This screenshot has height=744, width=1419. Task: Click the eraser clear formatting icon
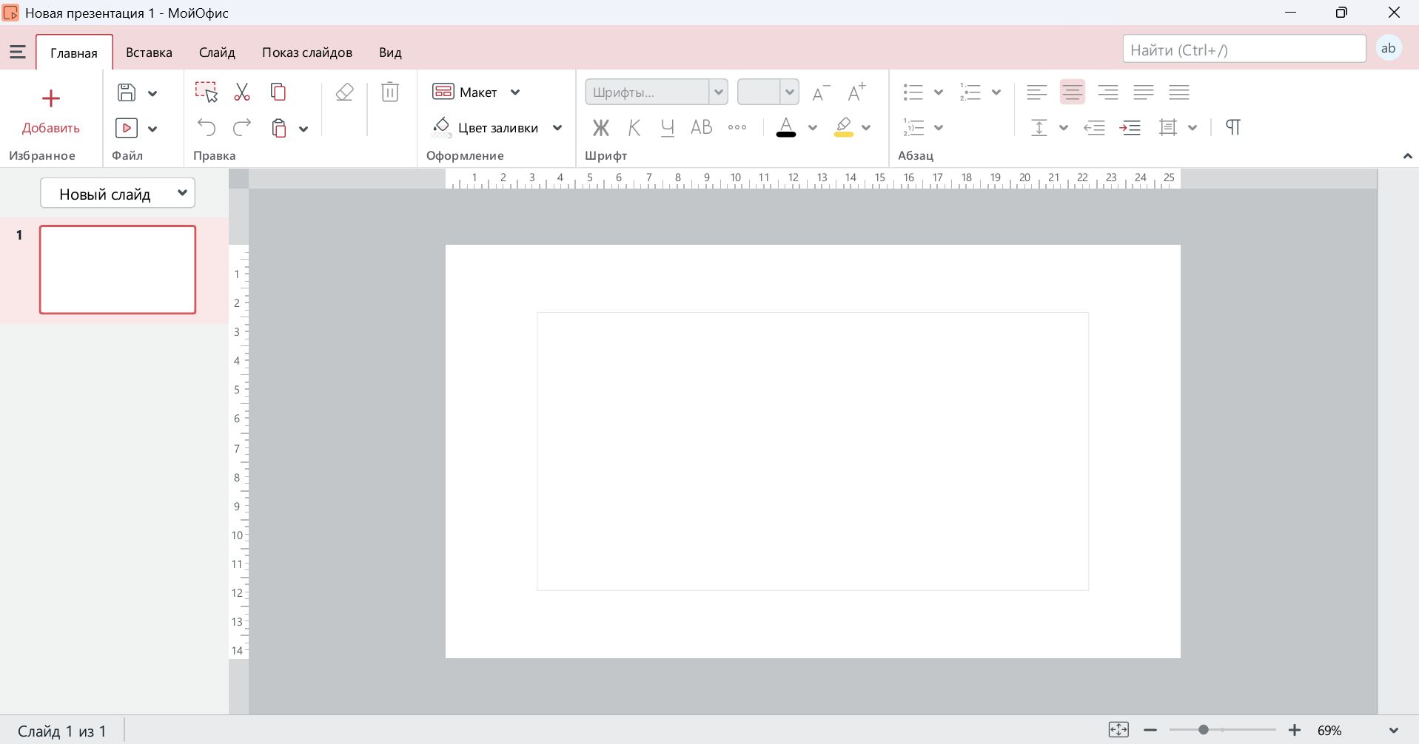pos(344,92)
